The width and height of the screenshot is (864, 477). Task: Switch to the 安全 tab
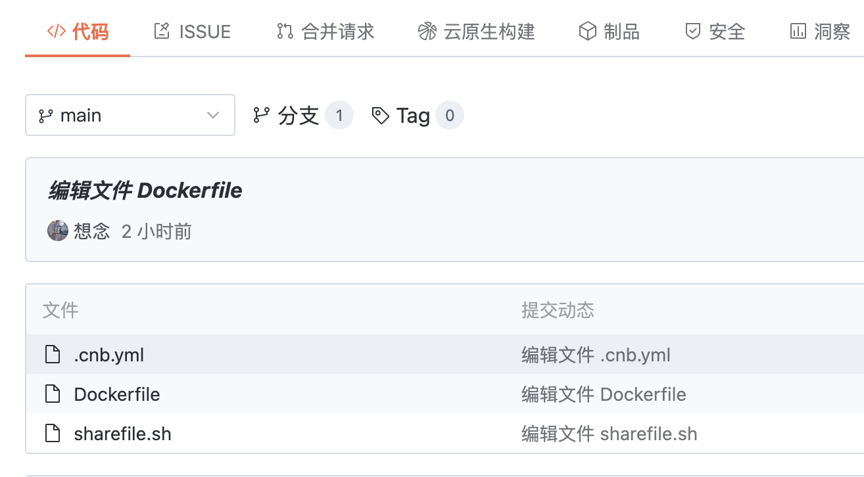pos(715,32)
